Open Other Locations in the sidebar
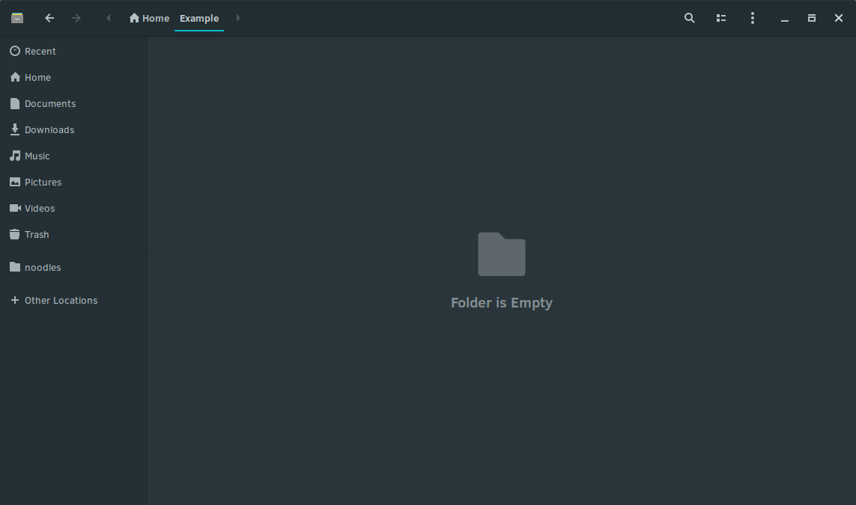Viewport: 856px width, 505px height. pos(73,301)
